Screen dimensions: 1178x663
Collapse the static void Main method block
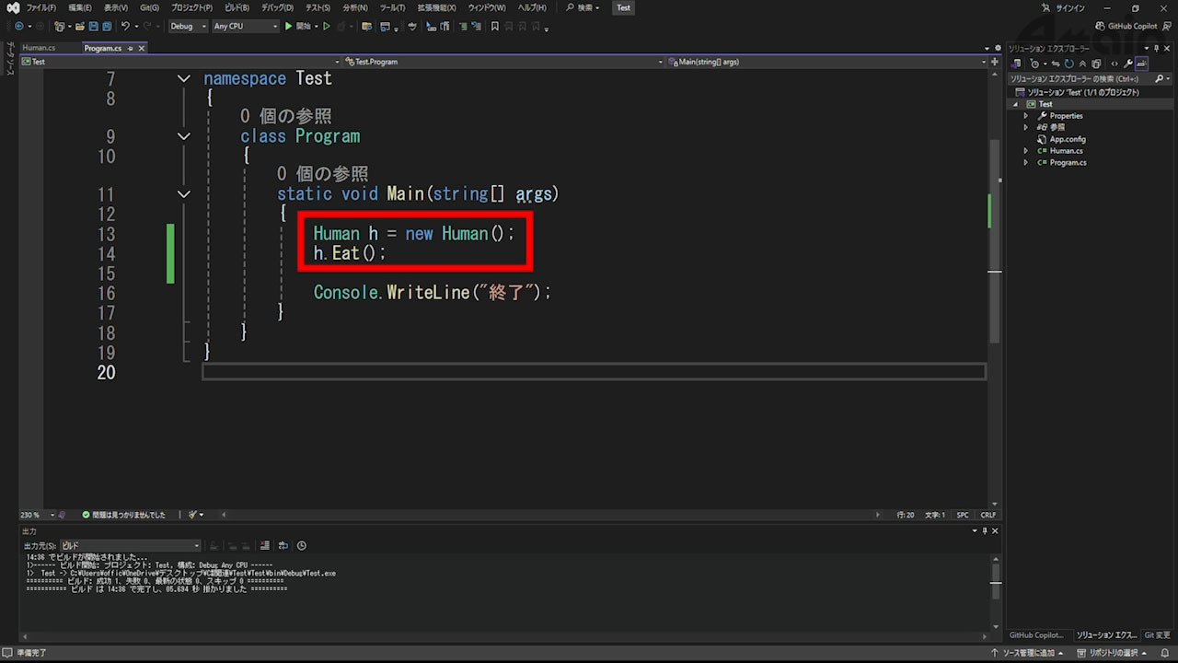point(184,194)
